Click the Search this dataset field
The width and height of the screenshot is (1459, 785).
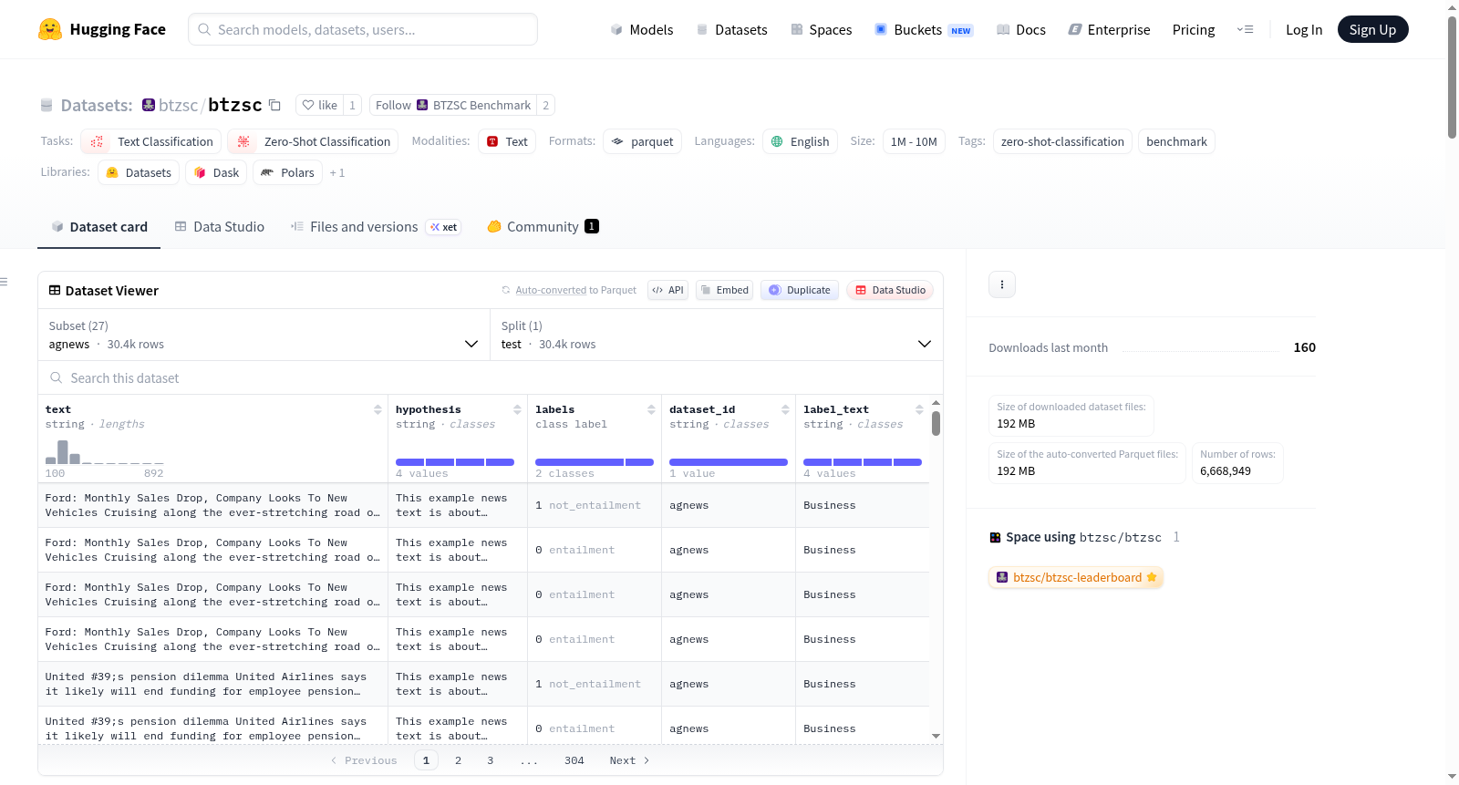coord(491,377)
